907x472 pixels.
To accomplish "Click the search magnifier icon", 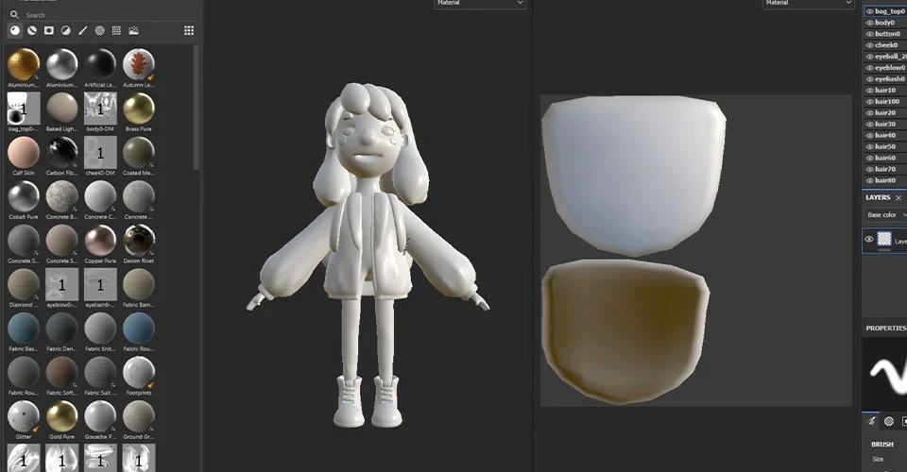I will [x=14, y=14].
